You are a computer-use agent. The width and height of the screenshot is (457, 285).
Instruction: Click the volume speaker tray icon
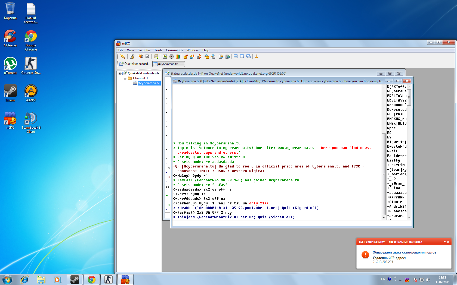pos(428,280)
